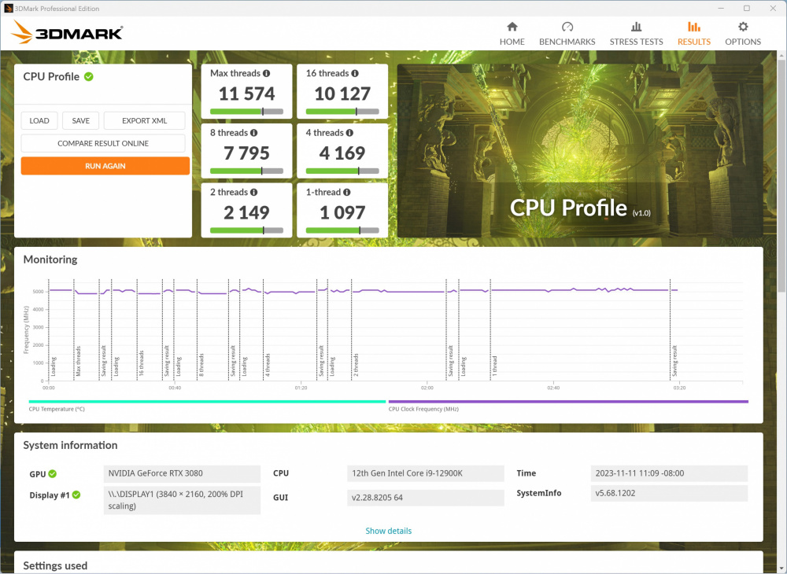The image size is (787, 574).
Task: Click COMPARE RESULT ONLINE button
Action: [x=103, y=143]
